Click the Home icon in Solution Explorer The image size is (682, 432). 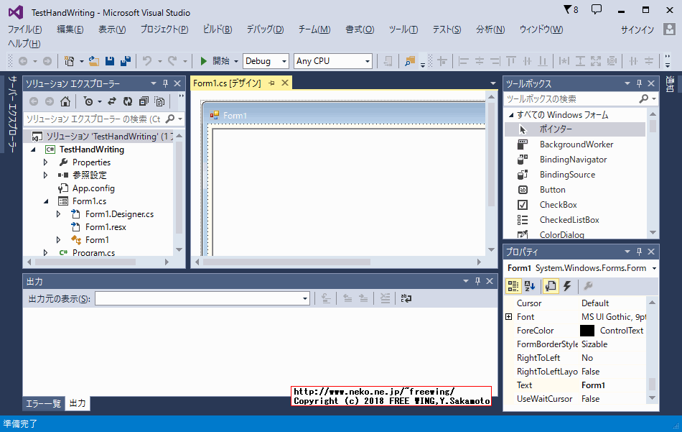tap(65, 101)
